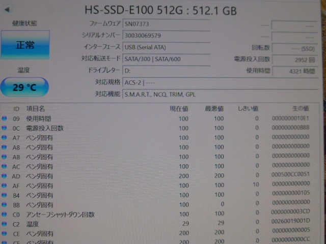Click the ベンダ固有 name in row B4

click(39, 195)
